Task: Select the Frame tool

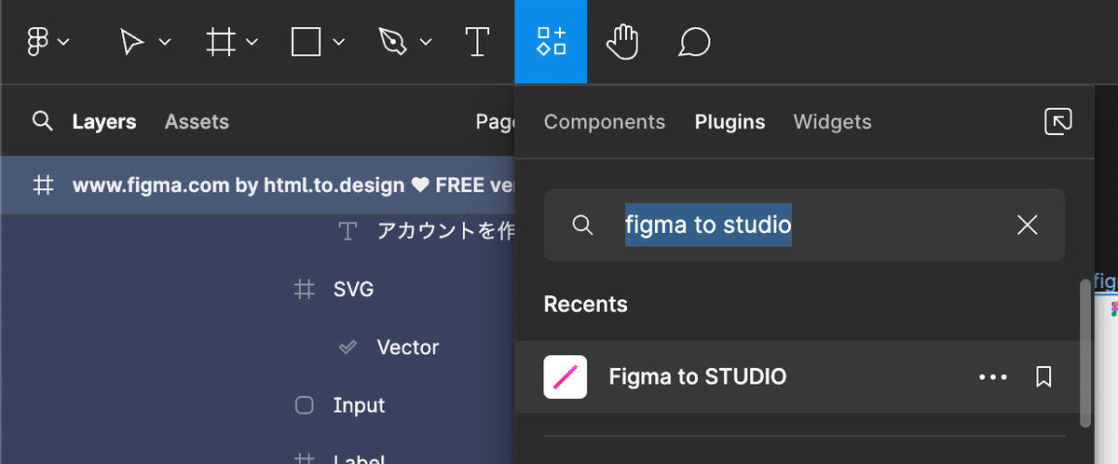Action: pyautogui.click(x=221, y=42)
